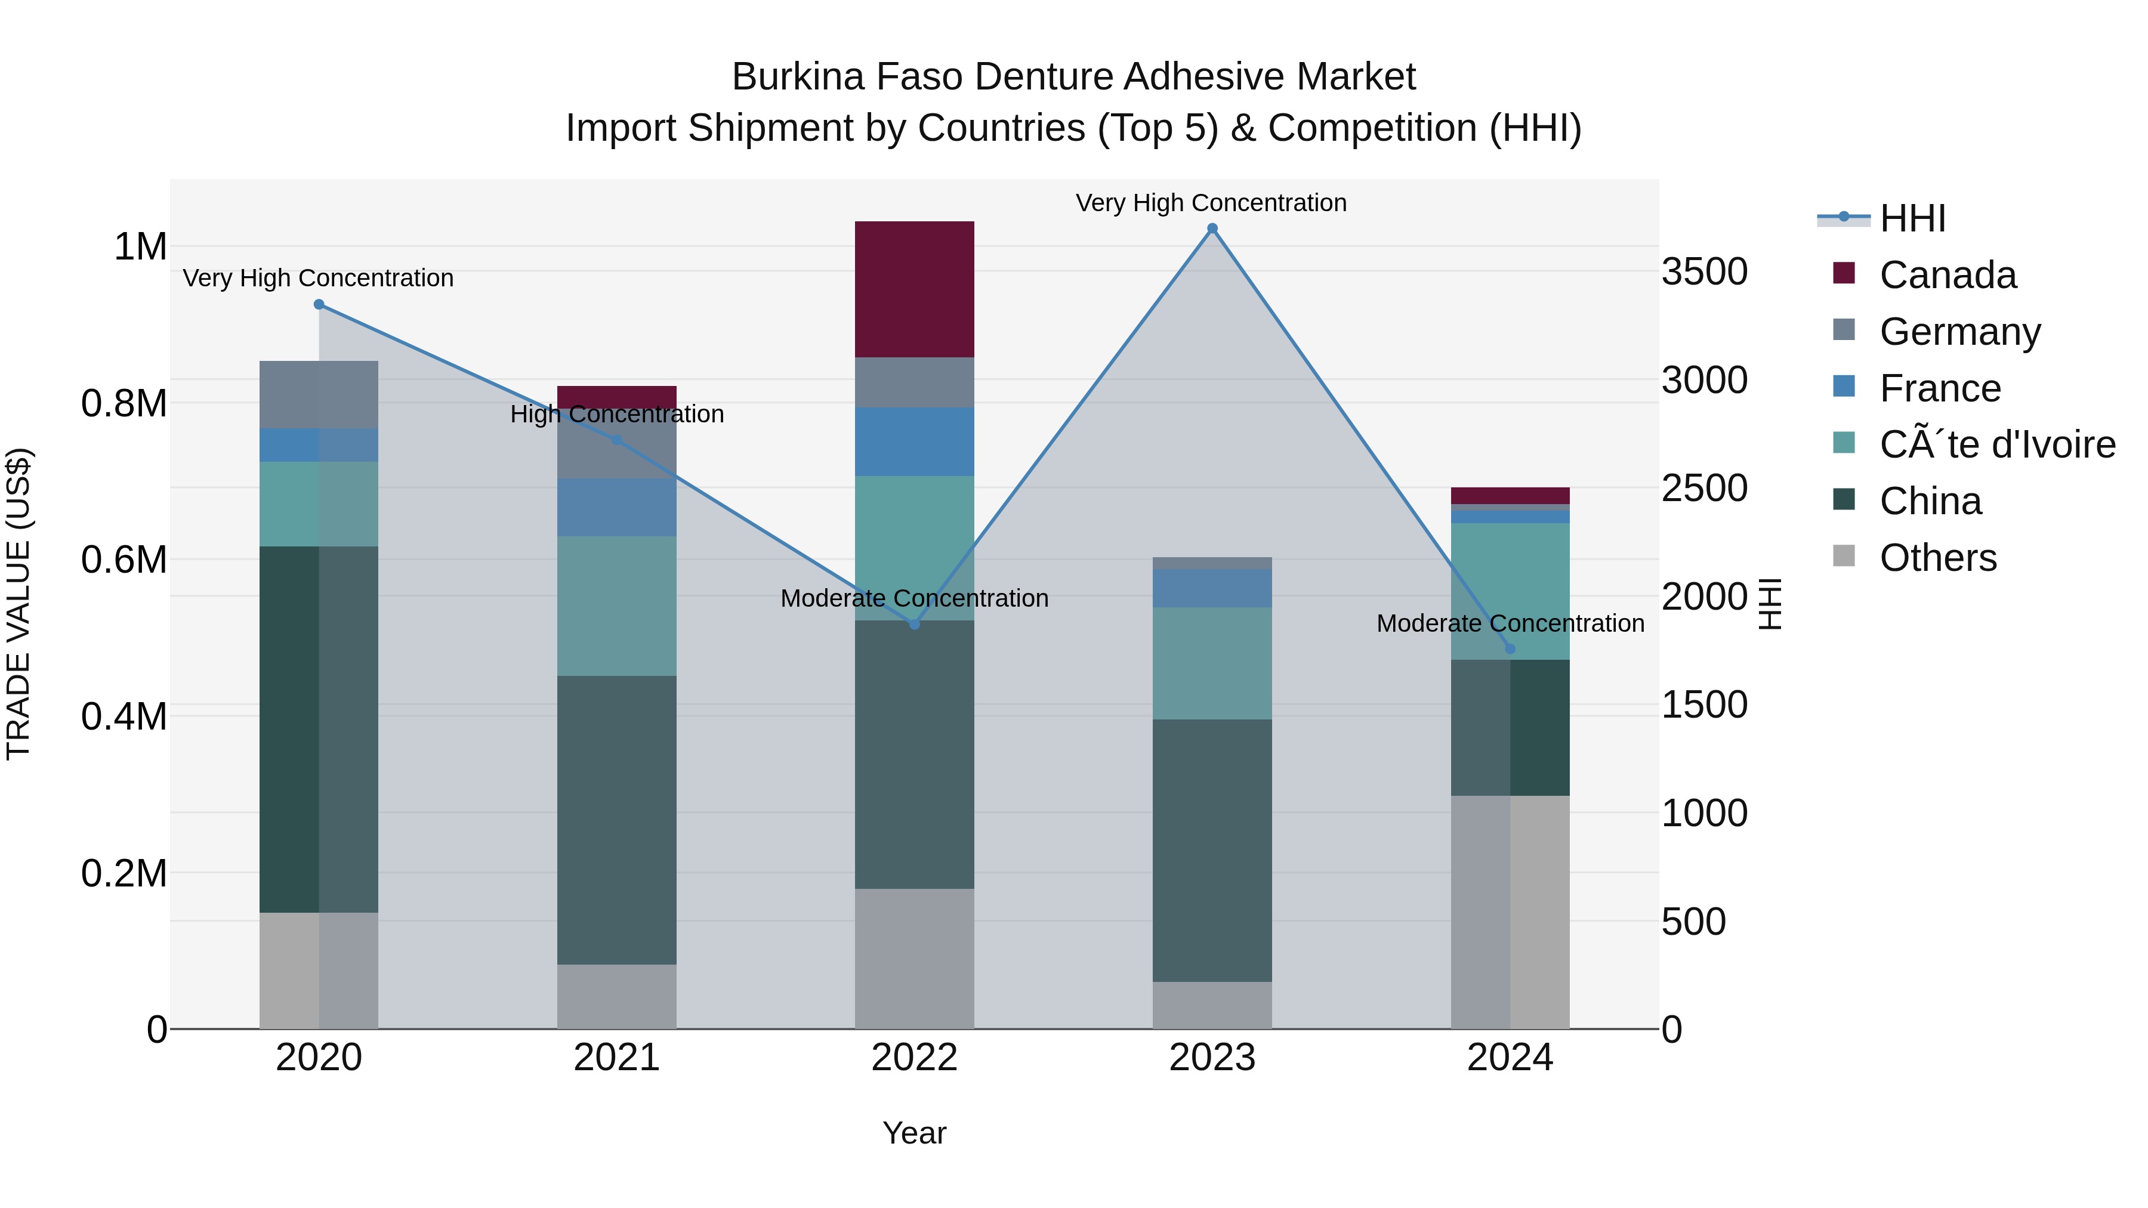
Task: Click the China segment of the 2020 bar
Action: [319, 730]
